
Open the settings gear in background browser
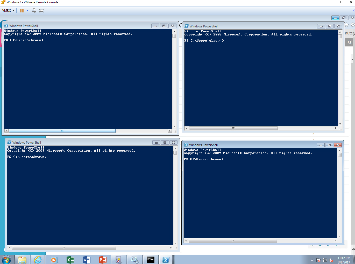tap(353, 25)
